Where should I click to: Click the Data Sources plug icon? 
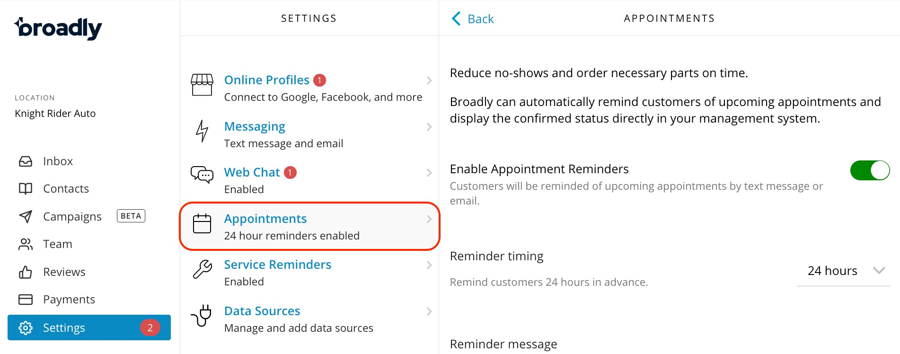tap(202, 315)
